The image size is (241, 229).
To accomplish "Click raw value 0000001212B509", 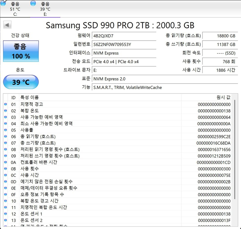I will tap(214, 156).
